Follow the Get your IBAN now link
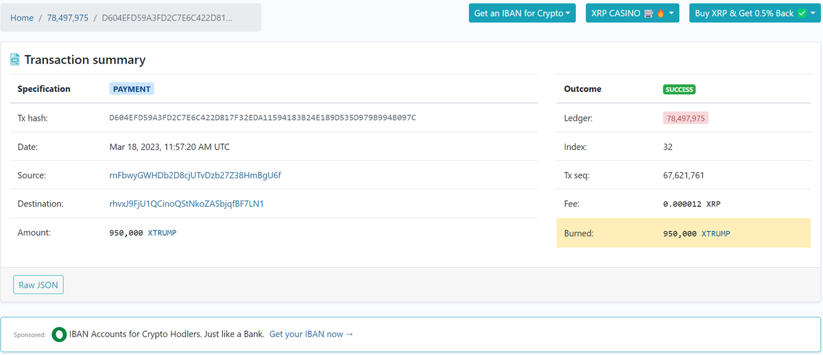 pos(311,334)
